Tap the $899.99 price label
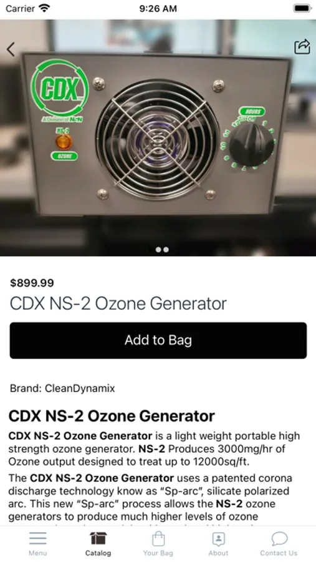316x562 pixels. [32, 283]
